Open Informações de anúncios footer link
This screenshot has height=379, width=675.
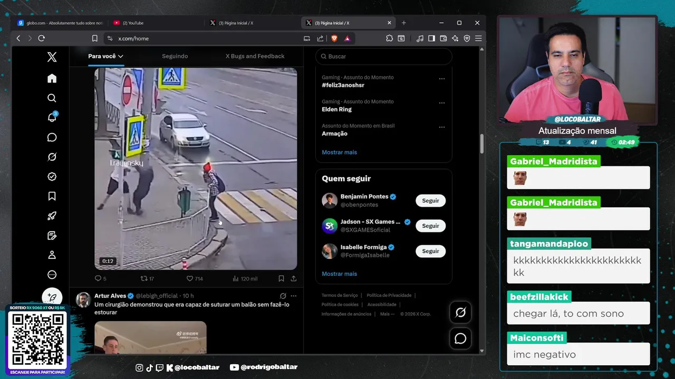click(x=346, y=314)
